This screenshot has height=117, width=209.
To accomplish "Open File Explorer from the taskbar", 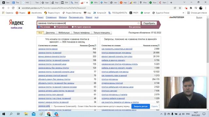I will pyautogui.click(x=26, y=114).
